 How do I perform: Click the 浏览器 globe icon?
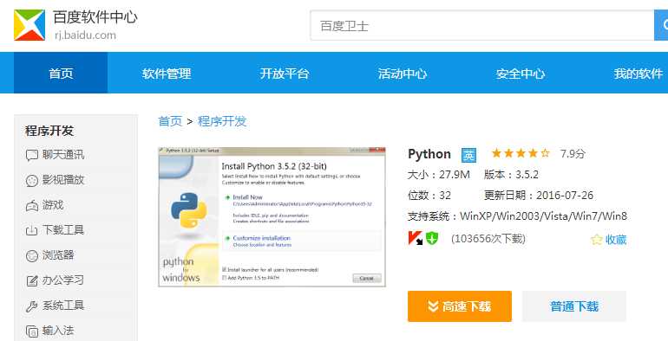pos(32,256)
